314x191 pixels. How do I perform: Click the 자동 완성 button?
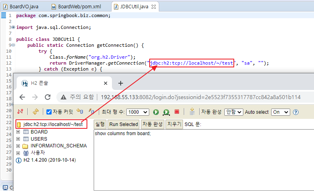[152, 124]
